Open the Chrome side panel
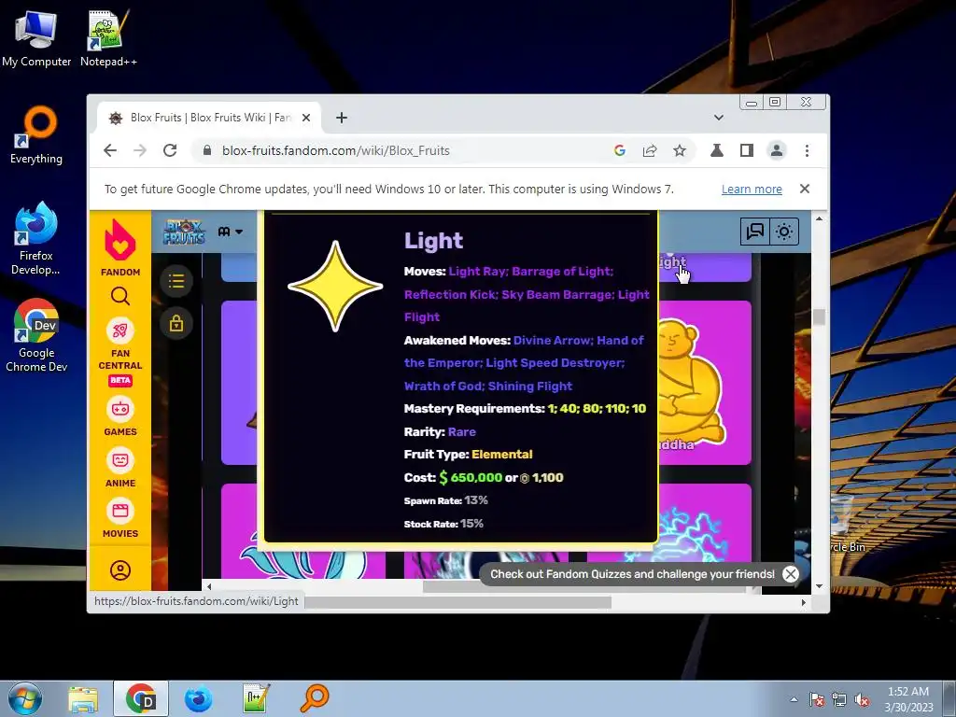956x717 pixels. pos(747,150)
